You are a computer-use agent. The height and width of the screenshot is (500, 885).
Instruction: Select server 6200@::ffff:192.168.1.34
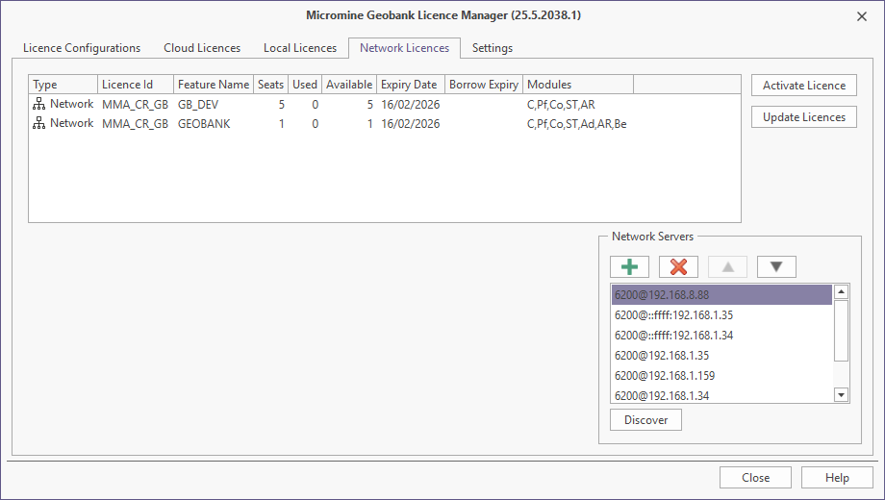coord(721,336)
